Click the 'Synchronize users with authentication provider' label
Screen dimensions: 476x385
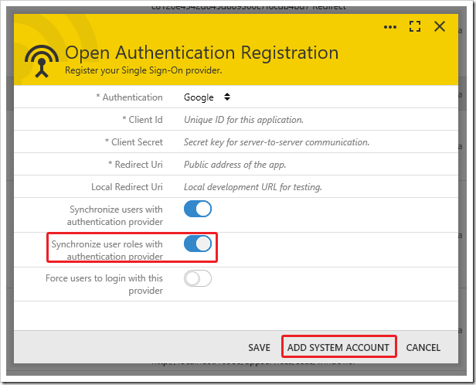coord(115,216)
